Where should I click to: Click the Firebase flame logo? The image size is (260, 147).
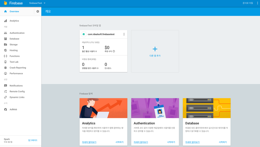5,3
